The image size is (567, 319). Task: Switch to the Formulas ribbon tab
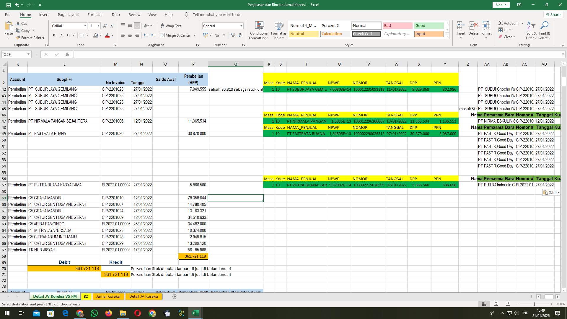tap(95, 14)
